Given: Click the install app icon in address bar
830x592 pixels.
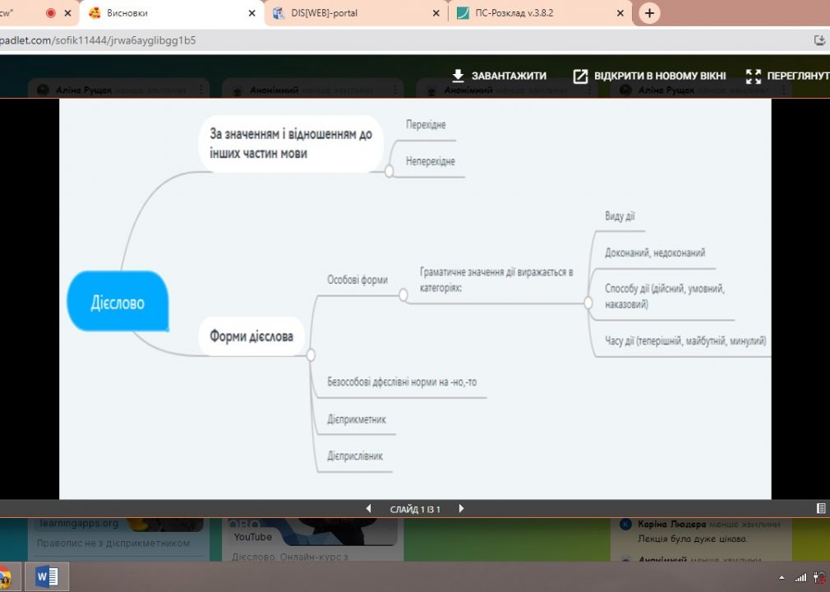Looking at the screenshot, I should tap(819, 40).
